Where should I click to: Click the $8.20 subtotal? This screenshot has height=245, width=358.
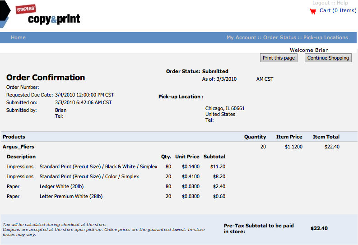pos(219,176)
